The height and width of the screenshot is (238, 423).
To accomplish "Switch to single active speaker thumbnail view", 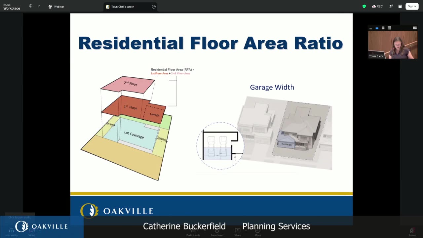I will tap(377, 28).
